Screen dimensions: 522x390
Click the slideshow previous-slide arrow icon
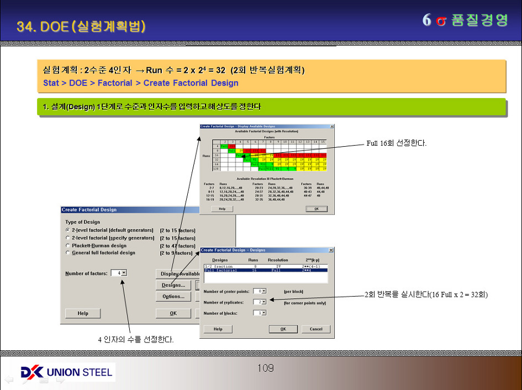[9, 380]
